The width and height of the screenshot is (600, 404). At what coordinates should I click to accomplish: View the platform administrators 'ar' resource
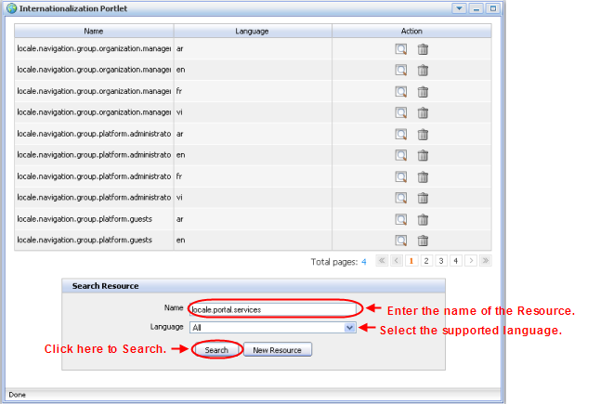point(401,135)
